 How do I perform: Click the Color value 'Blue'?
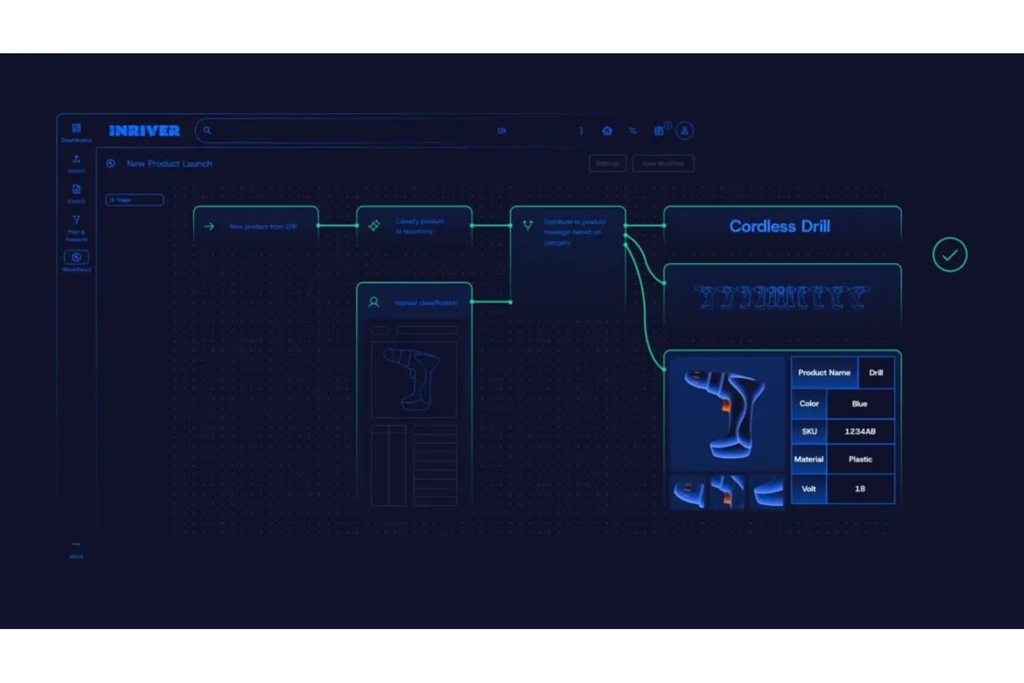[860, 403]
